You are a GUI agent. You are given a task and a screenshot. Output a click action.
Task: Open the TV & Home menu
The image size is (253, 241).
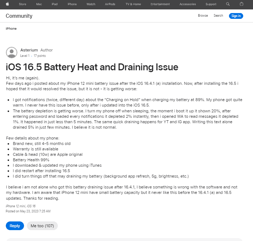133,4
